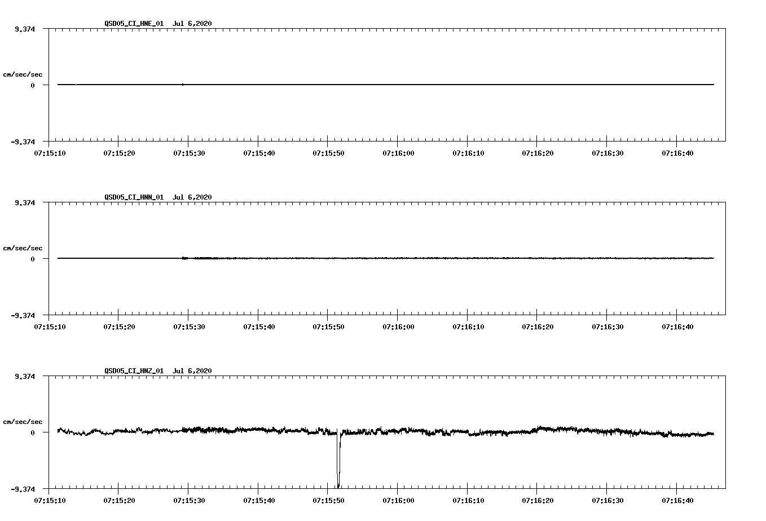The height and width of the screenshot is (521, 766).
Task: Click the zero axis label on HNE plot
Action: tap(33, 85)
